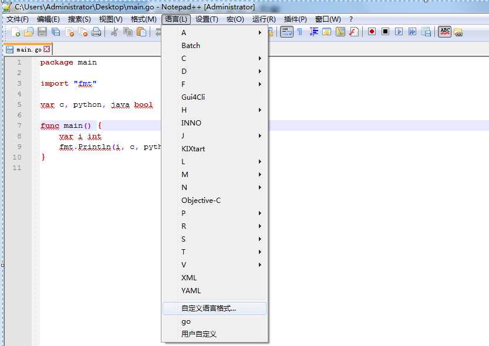Stop macro recording with black square
The height and width of the screenshot is (346, 489).
[385, 32]
